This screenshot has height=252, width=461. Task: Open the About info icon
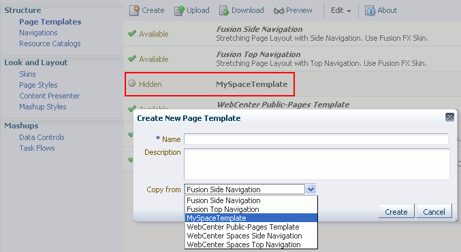(x=370, y=11)
